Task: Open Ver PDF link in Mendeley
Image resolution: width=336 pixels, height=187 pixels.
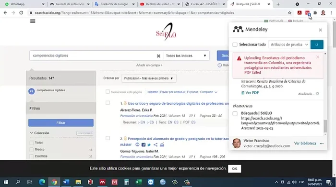Action: 250,93
